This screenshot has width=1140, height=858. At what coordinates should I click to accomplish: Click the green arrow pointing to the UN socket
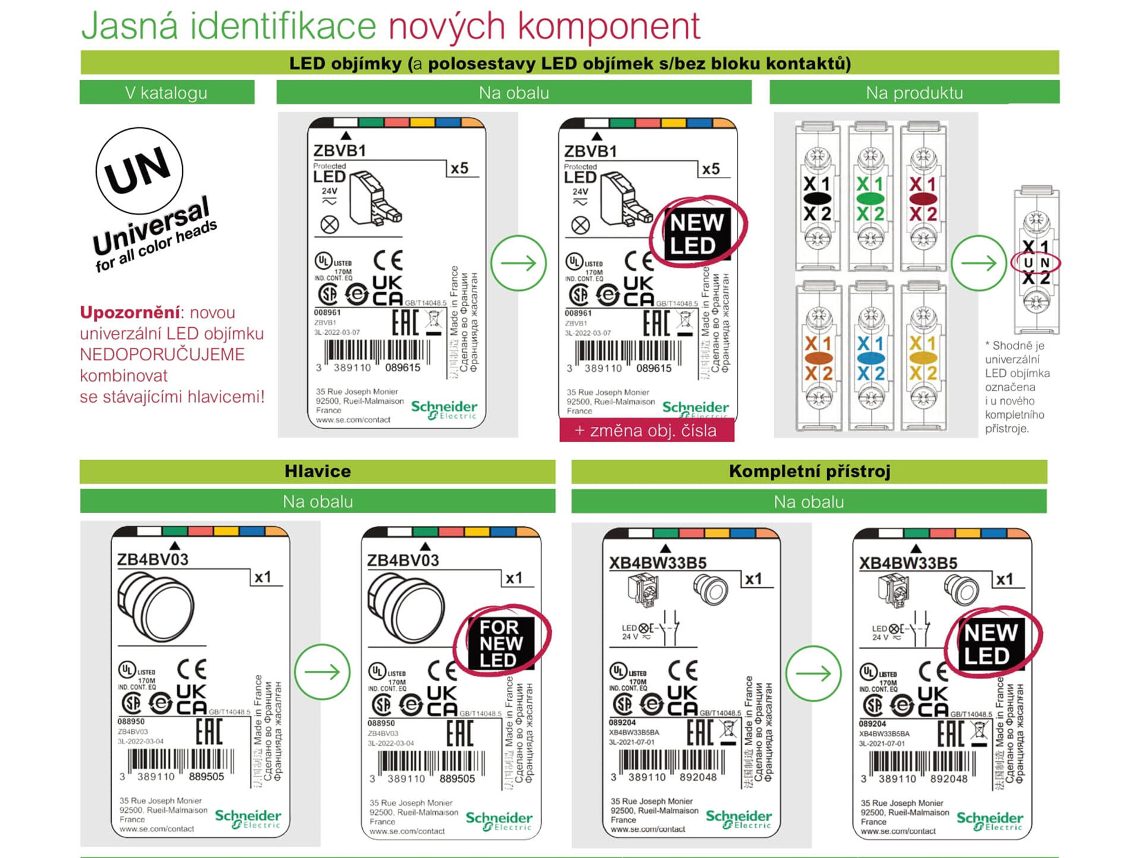(x=978, y=263)
